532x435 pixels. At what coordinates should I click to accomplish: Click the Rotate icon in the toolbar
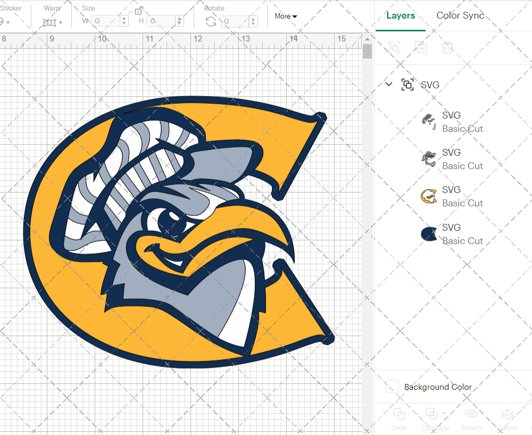tap(211, 21)
